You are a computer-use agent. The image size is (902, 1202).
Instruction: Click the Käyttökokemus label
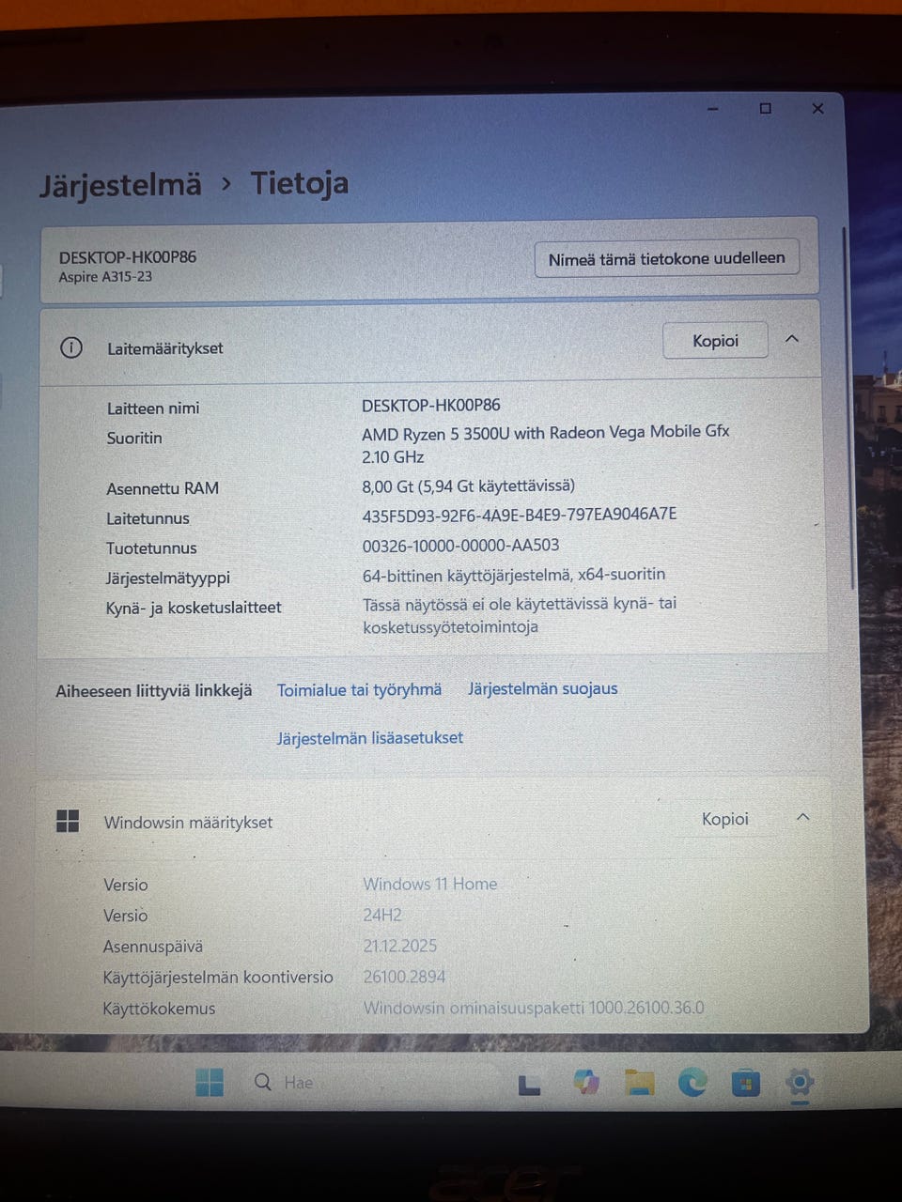click(159, 1009)
